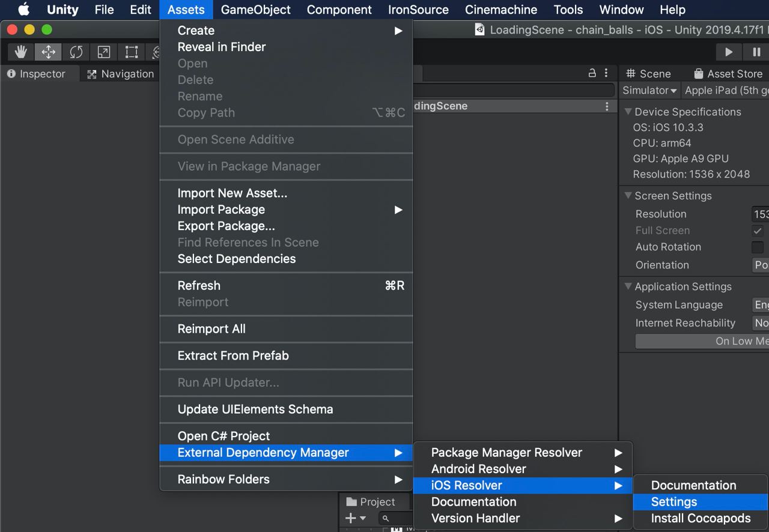Image resolution: width=769 pixels, height=532 pixels.
Task: Open the hierarchy panel options menu
Action: pos(606,73)
